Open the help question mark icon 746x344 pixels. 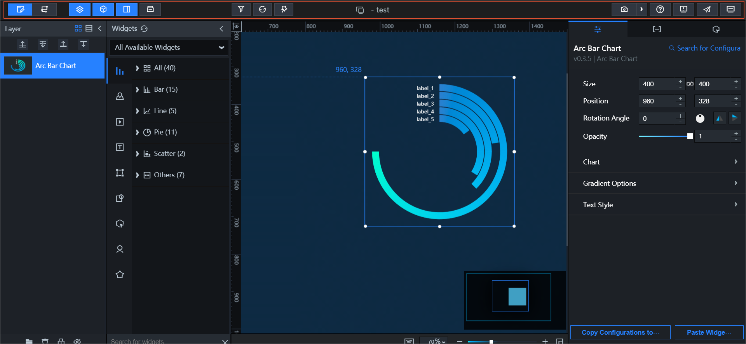[x=660, y=9]
